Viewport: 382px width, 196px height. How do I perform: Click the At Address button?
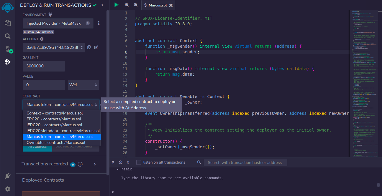coord(37,147)
